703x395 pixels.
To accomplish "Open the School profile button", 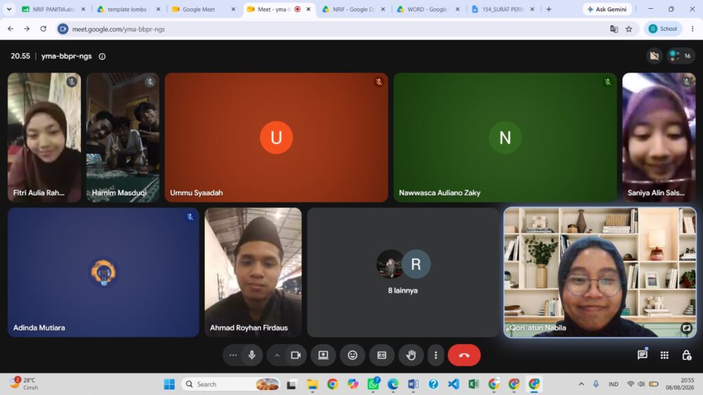I will (662, 29).
